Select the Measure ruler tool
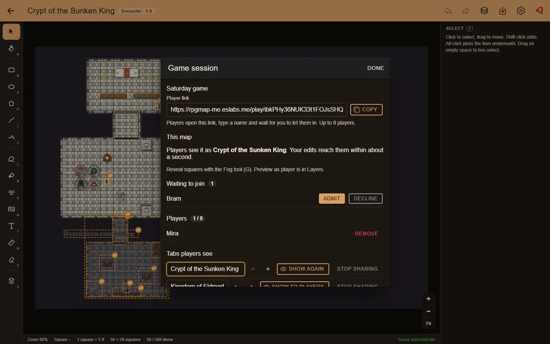550x344 pixels. [11, 243]
